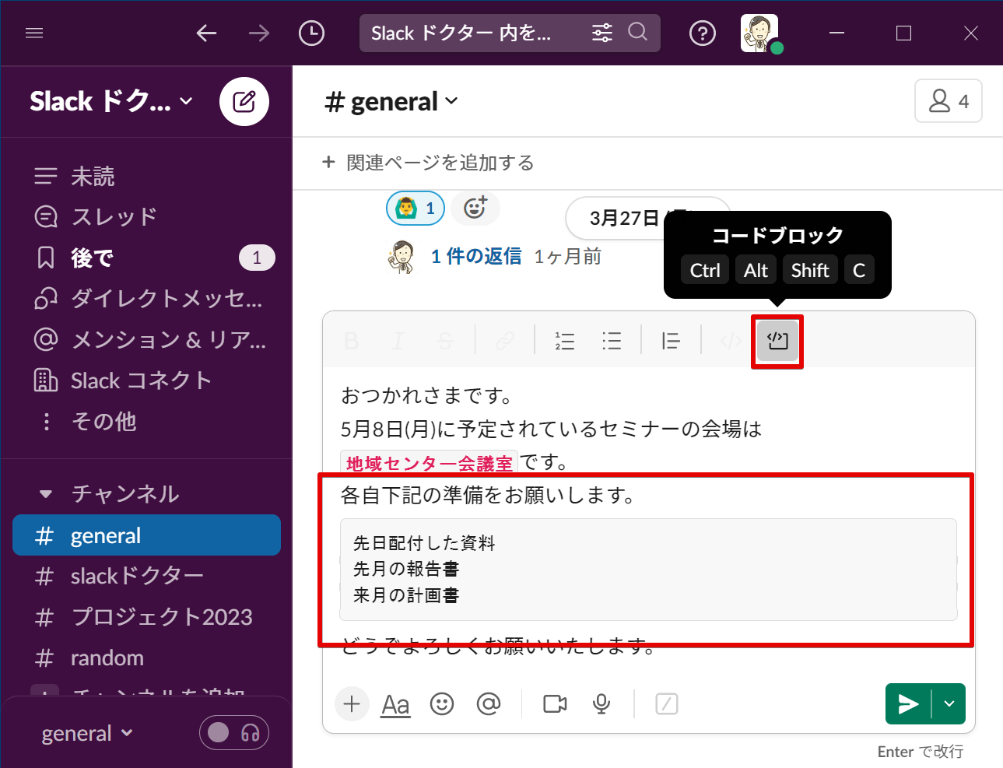The height and width of the screenshot is (768, 1003).
Task: Toggle strikethrough formatting
Action: pyautogui.click(x=445, y=341)
